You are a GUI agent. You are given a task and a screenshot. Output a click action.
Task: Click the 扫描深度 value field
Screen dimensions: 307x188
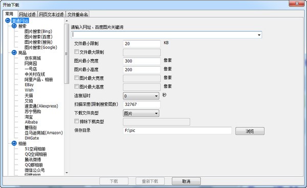pyautogui.click(x=142, y=104)
